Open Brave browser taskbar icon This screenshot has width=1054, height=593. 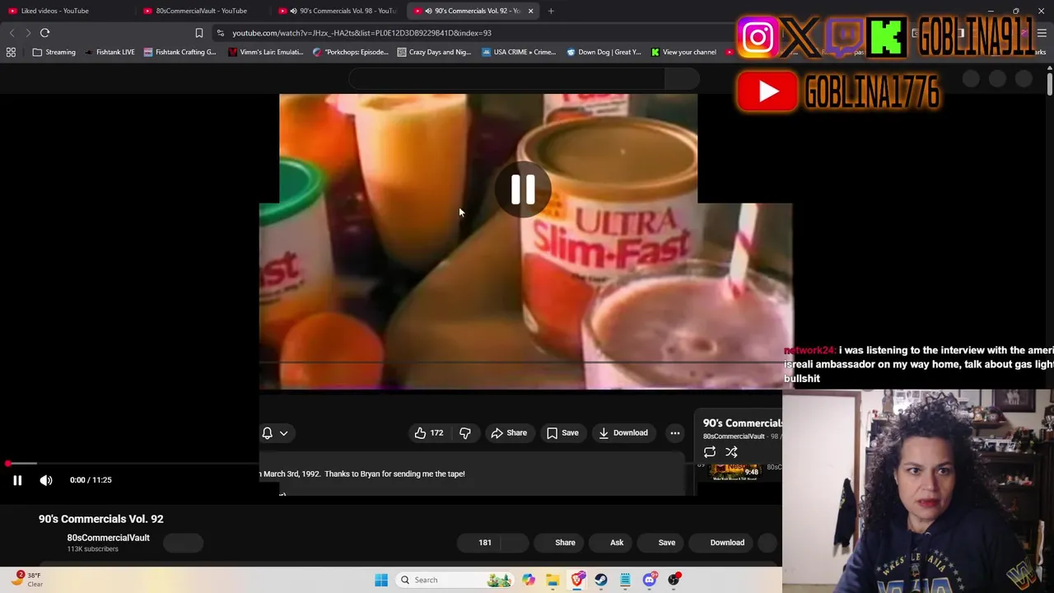coord(577,580)
